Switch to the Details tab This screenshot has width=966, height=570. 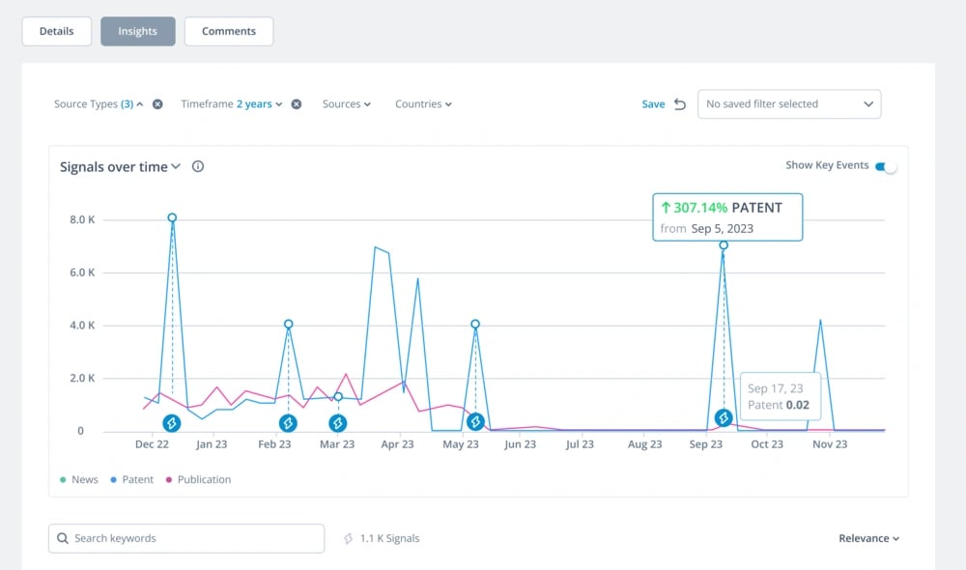point(56,31)
